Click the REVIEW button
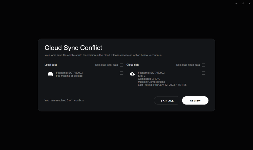This screenshot has height=150, width=253. [195, 100]
